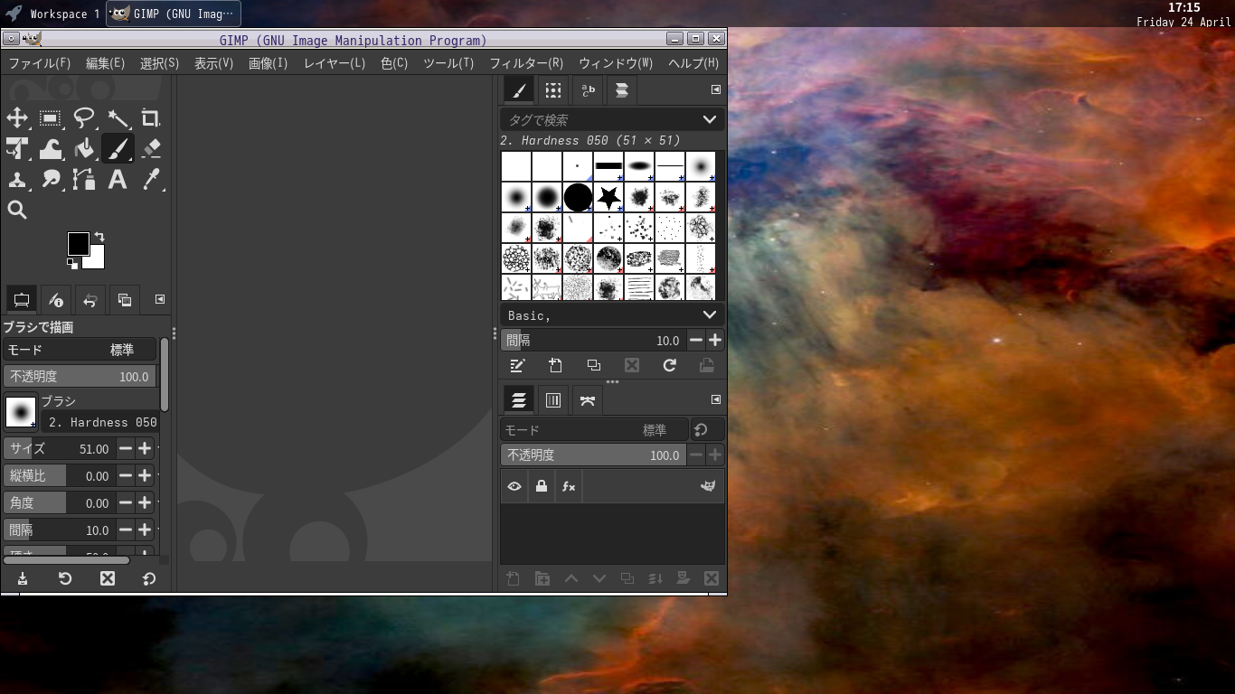The width and height of the screenshot is (1235, 694).
Task: Open the layer mode 標準 dropdown
Action: pos(595,430)
